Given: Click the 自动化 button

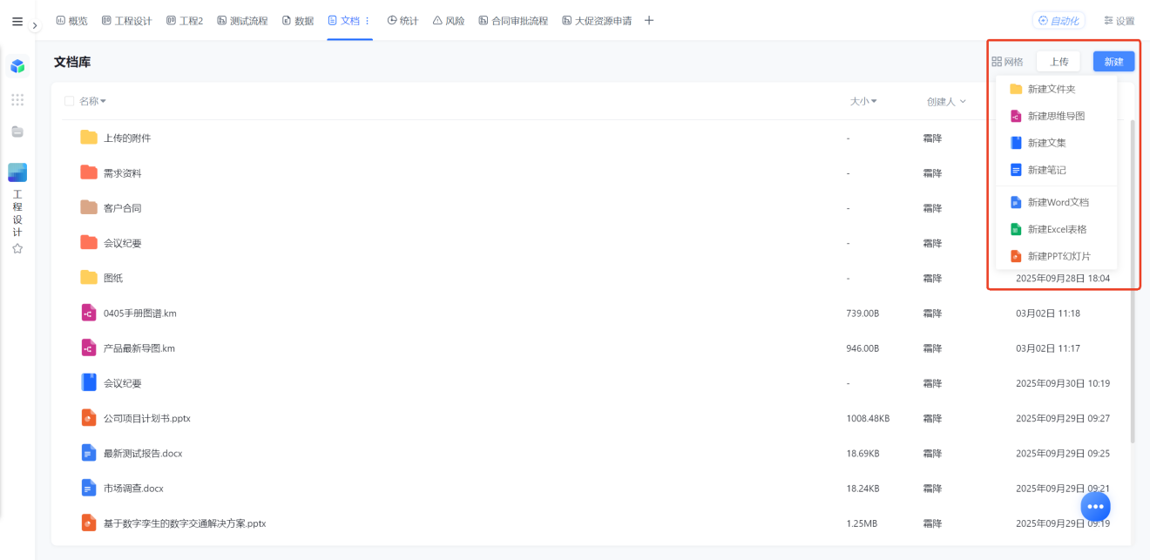Looking at the screenshot, I should 1059,21.
